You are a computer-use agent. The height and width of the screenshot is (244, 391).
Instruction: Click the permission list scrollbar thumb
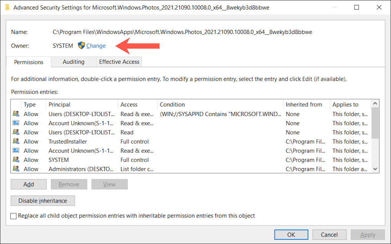pos(375,123)
